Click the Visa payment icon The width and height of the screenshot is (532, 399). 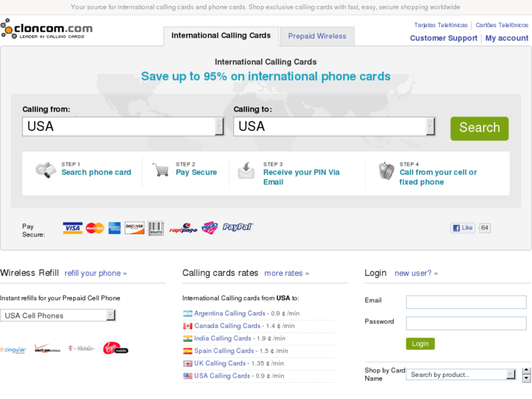pos(72,228)
